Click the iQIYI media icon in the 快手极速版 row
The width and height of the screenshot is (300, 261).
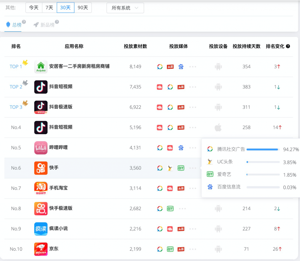click(x=170, y=209)
